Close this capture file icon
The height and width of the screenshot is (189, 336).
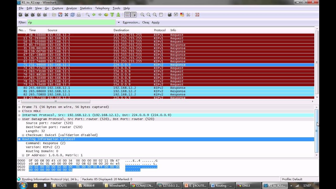click(x=66, y=15)
